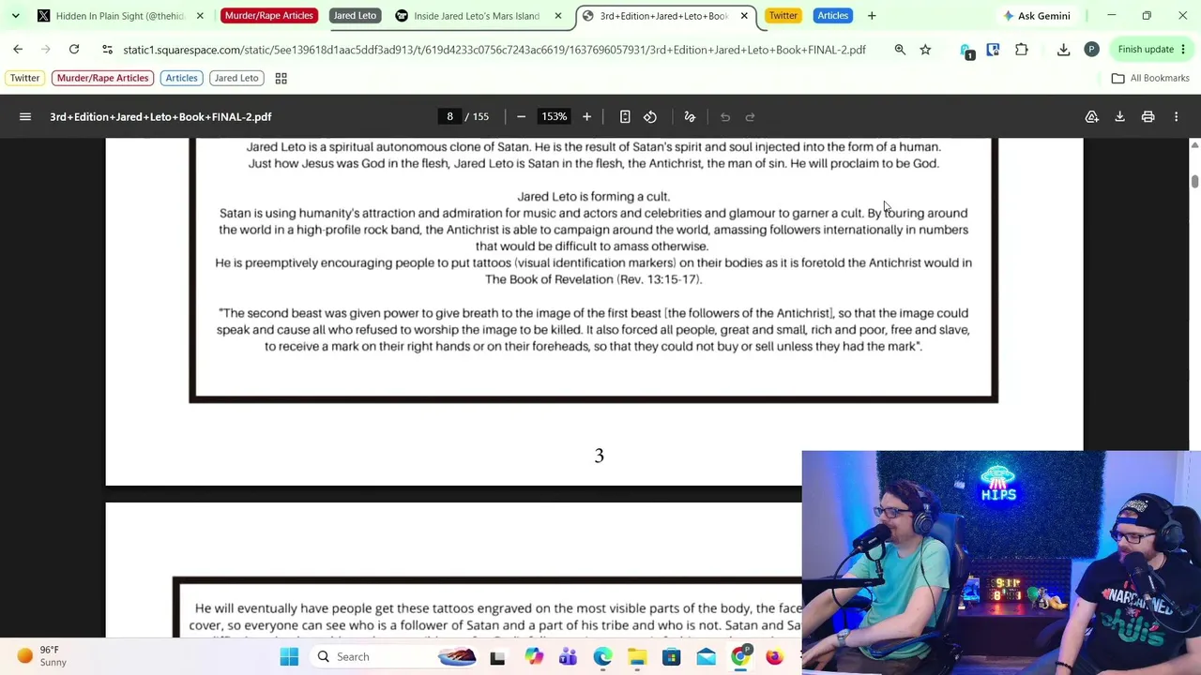Open the Chrome profile avatar
Viewport: 1201px width, 675px height.
pyautogui.click(x=1091, y=50)
